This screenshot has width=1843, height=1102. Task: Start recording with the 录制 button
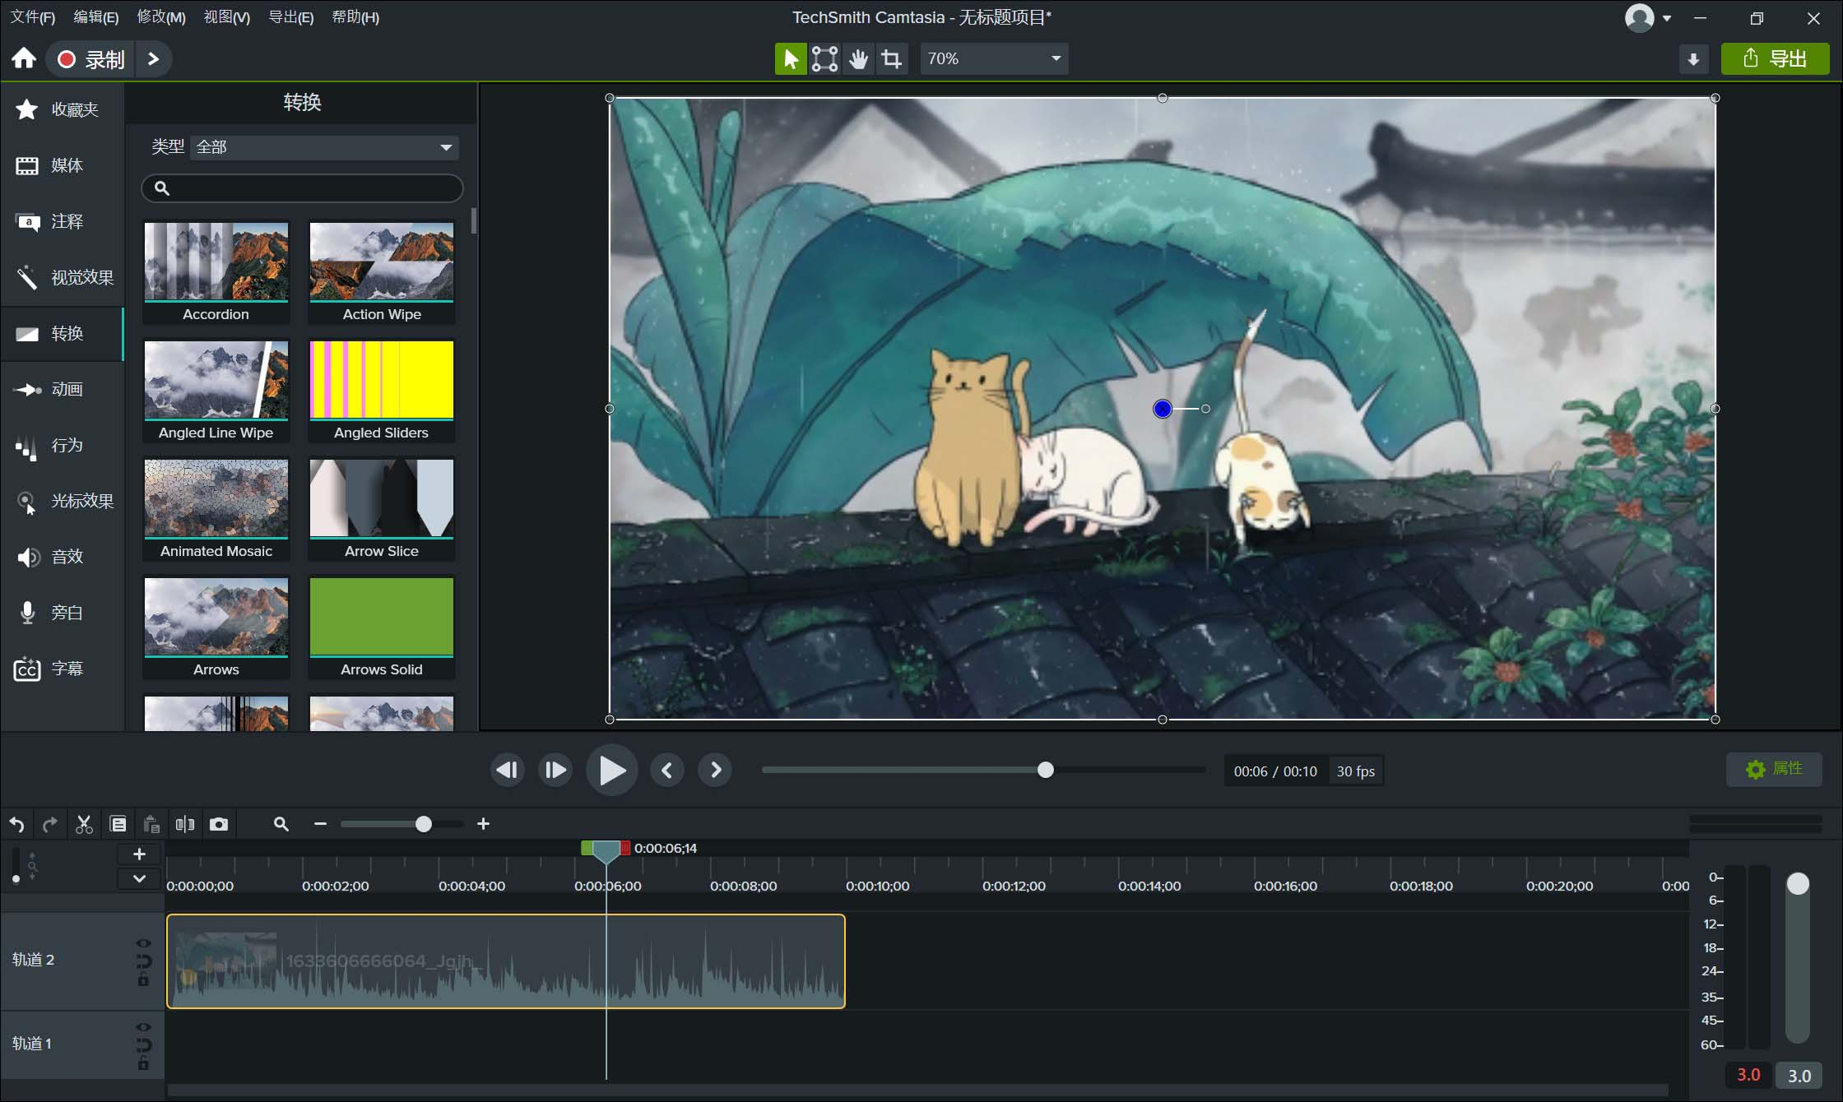(x=91, y=59)
